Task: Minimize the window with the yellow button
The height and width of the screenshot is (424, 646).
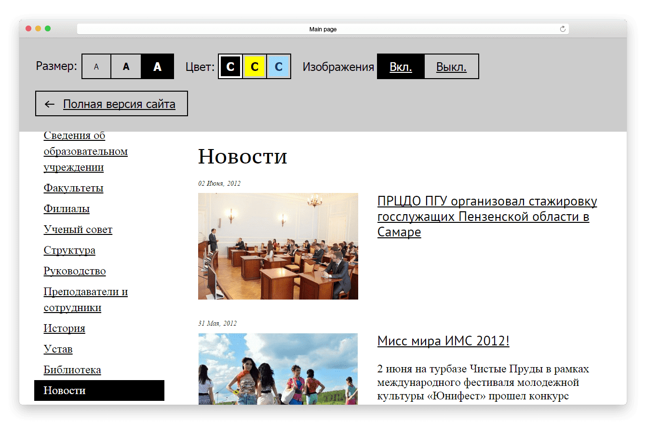Action: click(38, 29)
